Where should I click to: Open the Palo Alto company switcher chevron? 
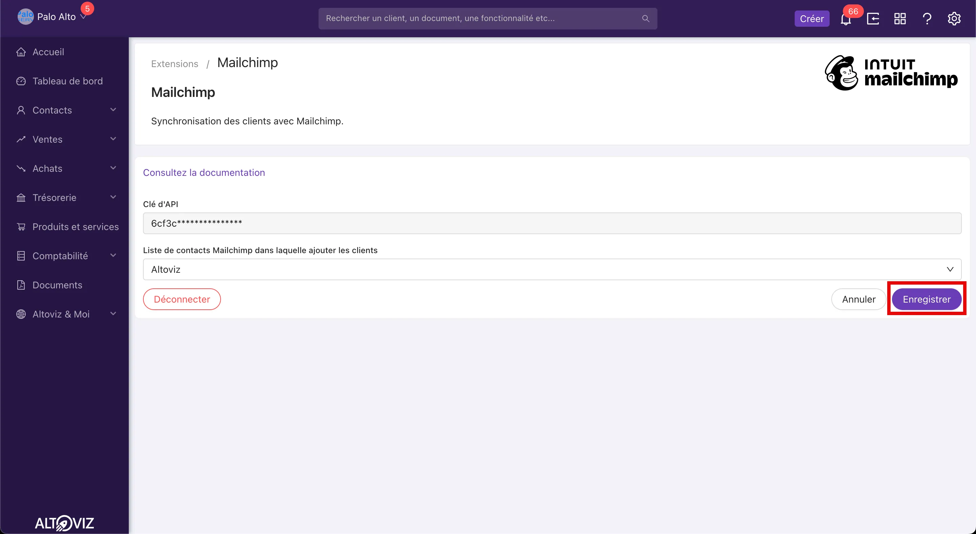pyautogui.click(x=83, y=17)
